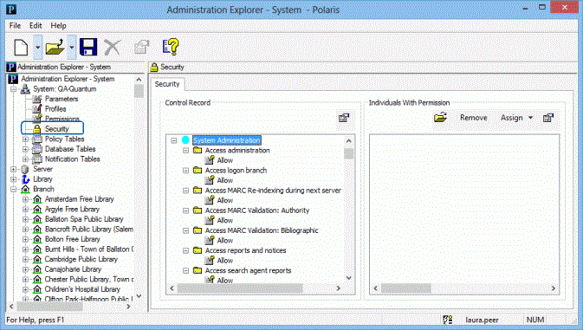583x330 pixels.
Task: Select Children's Hospital Library
Action: (82, 289)
